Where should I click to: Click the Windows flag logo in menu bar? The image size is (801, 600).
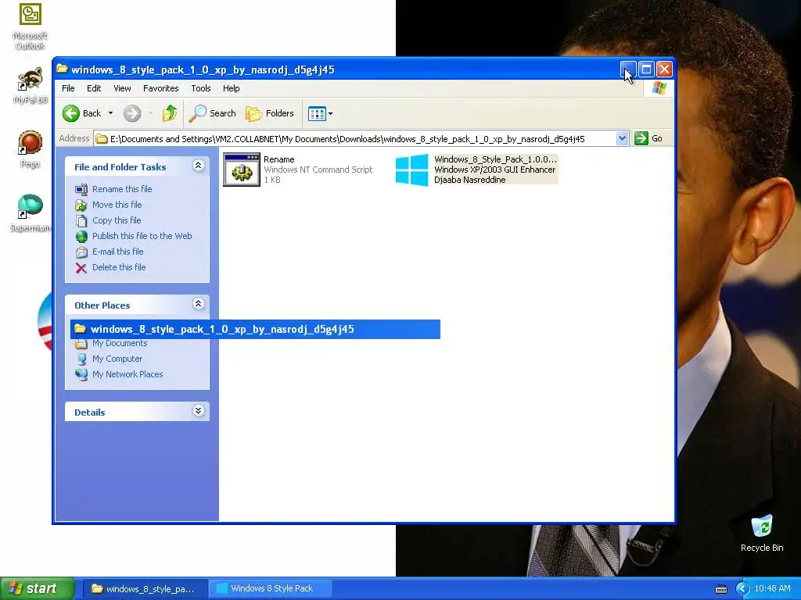(659, 87)
